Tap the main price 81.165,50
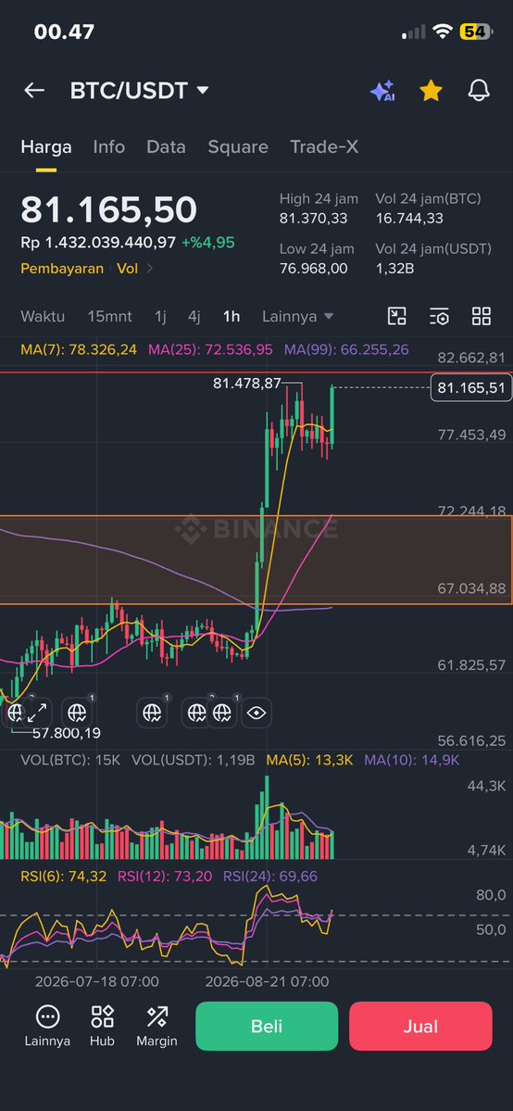Screen dimensions: 513x1111 coord(108,210)
